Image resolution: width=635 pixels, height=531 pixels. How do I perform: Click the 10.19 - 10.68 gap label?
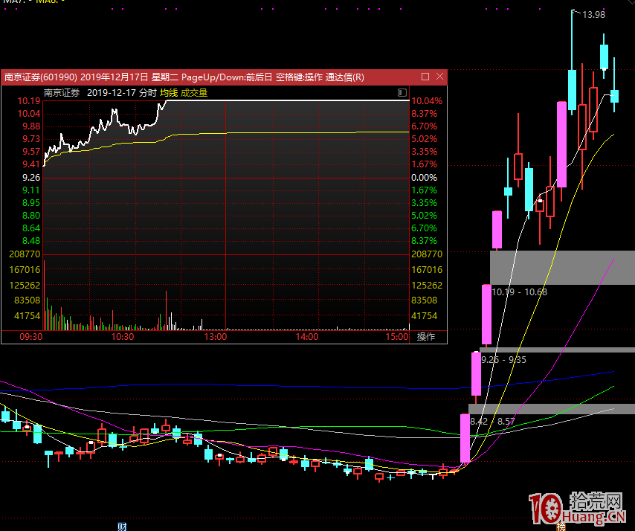519,292
